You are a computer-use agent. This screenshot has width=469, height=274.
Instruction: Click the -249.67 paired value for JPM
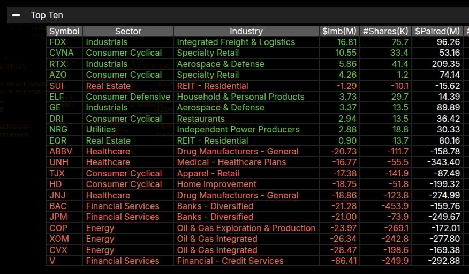[437, 217]
